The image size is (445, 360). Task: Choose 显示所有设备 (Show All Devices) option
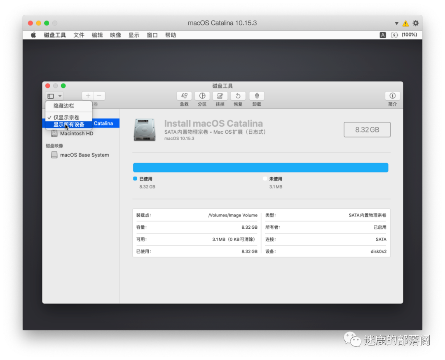pos(69,124)
